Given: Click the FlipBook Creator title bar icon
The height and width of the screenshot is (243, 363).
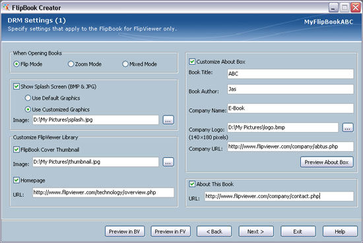Looking at the screenshot, I should (x=6, y=7).
